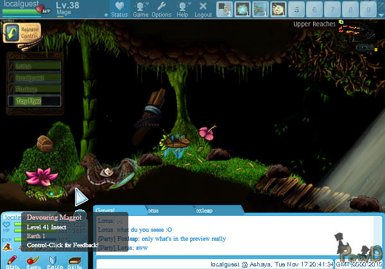Select Foxleap in the Group panel

35,89
